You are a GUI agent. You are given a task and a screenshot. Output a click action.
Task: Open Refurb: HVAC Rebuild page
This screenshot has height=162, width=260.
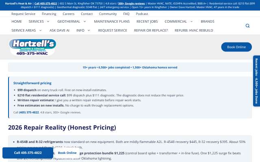tap(194, 30)
